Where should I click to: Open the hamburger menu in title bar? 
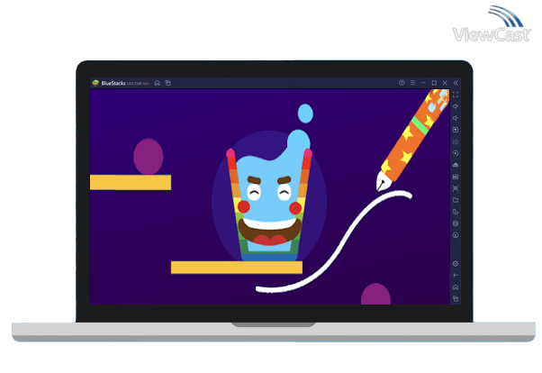coord(412,83)
